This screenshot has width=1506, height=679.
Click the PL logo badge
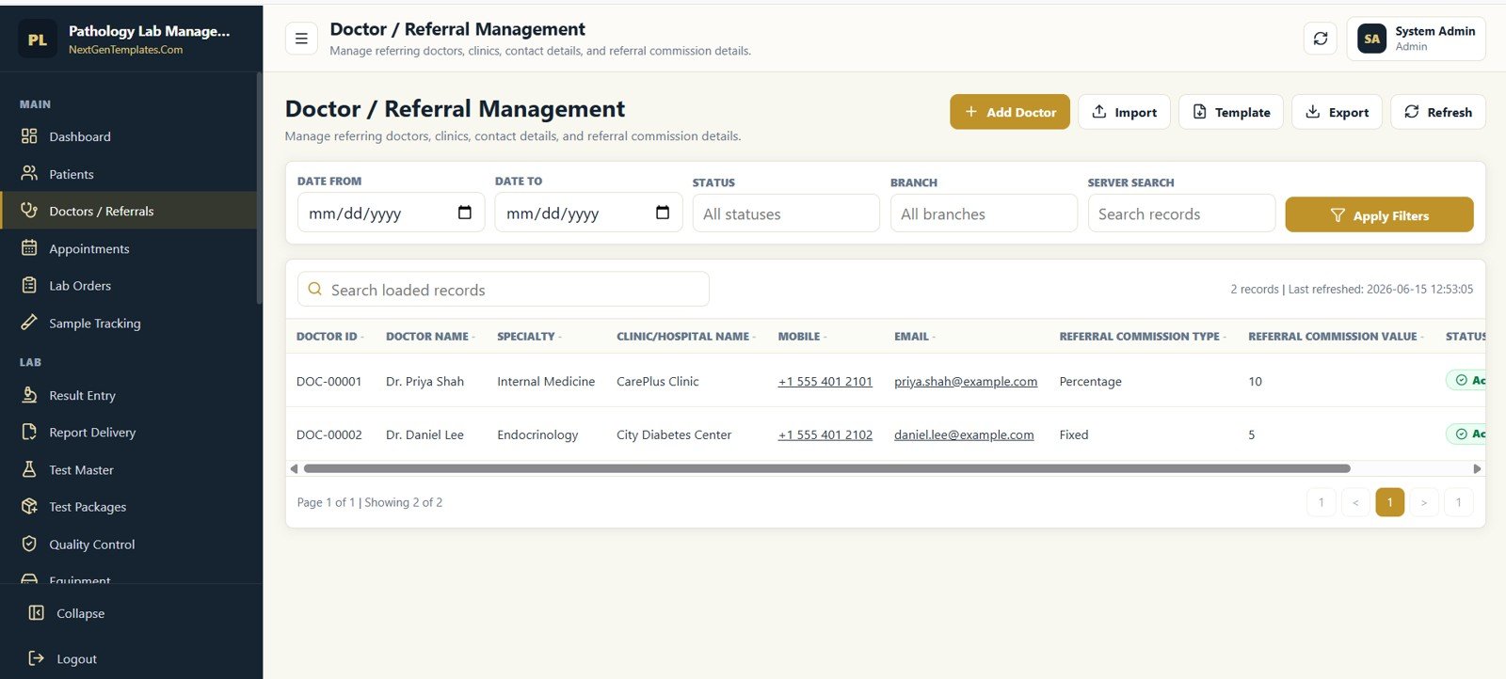(38, 39)
